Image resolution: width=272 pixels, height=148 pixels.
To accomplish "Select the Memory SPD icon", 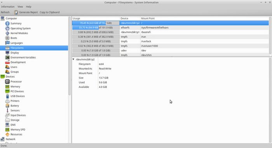I will tap(7, 130).
